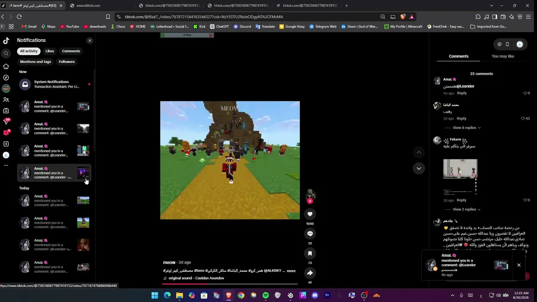Open the Windows Start menu
The image size is (537, 302).
(x=155, y=295)
